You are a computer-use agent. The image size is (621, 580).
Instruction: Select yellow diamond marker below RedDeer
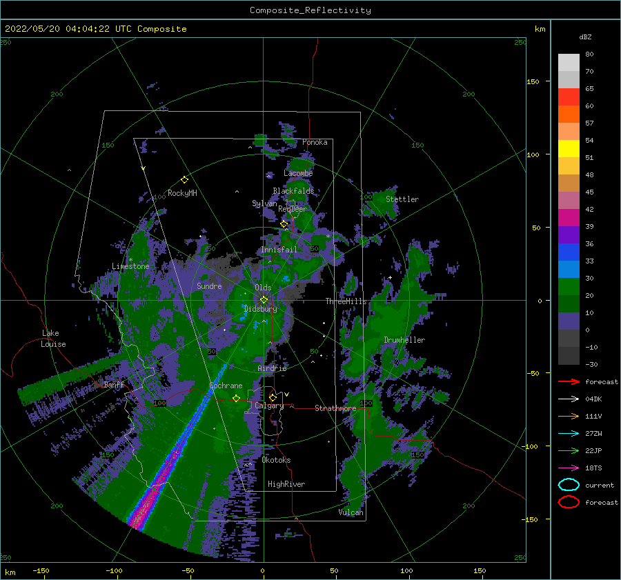click(x=284, y=224)
